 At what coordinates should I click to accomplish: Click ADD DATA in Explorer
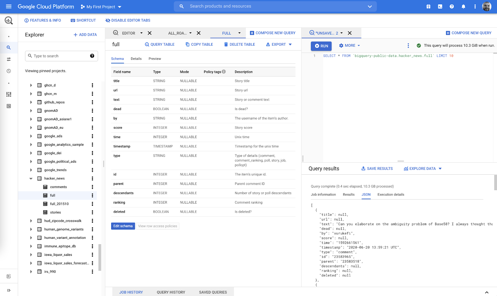[x=85, y=35]
